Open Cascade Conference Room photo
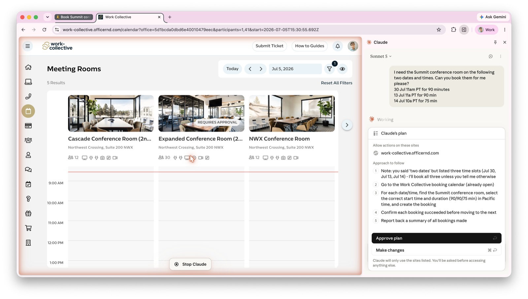 point(111,113)
